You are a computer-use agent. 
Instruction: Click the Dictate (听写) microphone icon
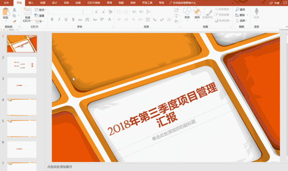point(256,12)
